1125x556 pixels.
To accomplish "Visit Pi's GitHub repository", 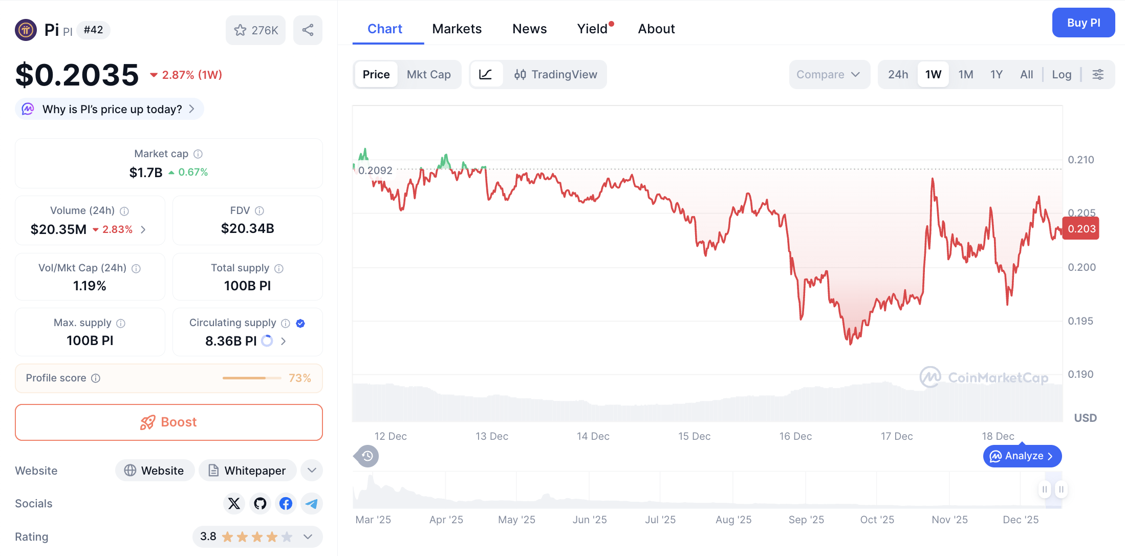I will tap(259, 503).
